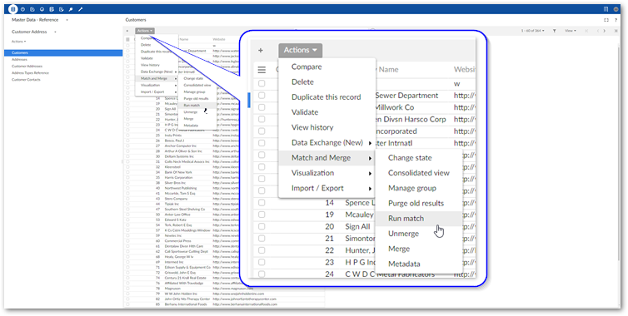This screenshot has height=316, width=628.
Task: Open the Customer Address dropdown
Action: coord(55,32)
